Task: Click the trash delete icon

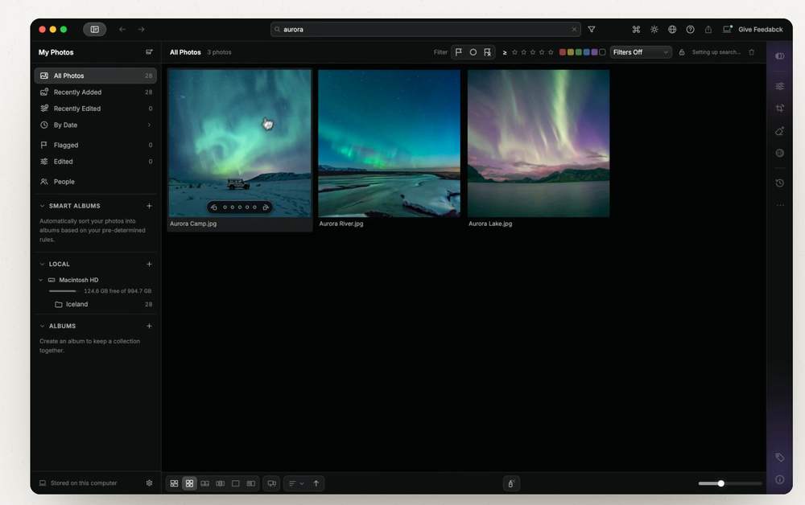Action: click(752, 52)
